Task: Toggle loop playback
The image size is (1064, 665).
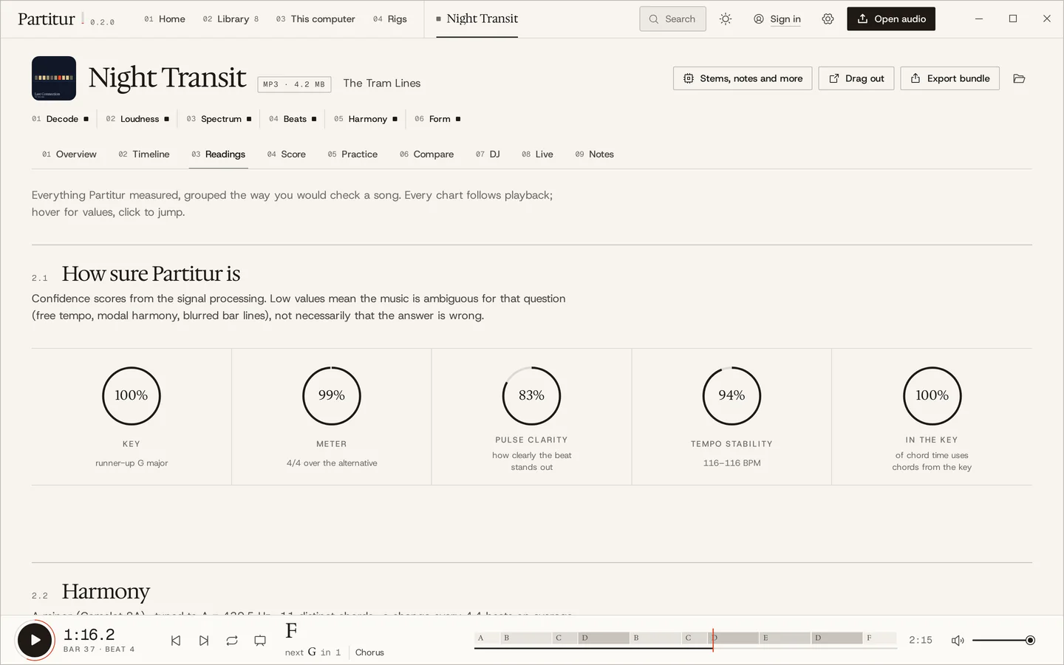Action: click(232, 641)
